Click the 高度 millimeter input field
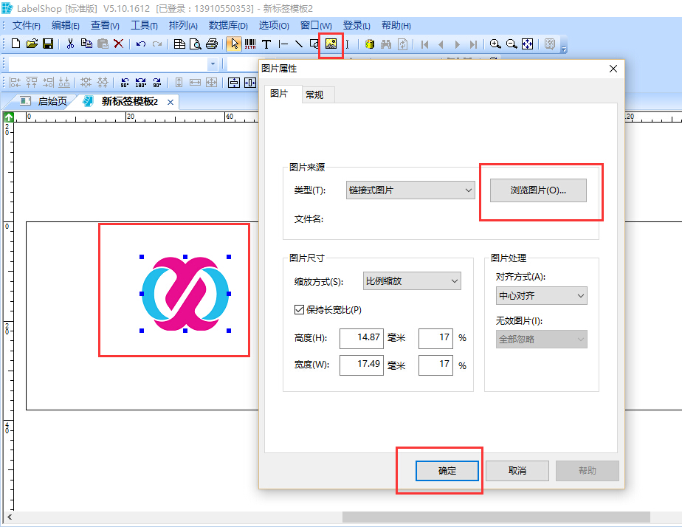682x527 pixels. [362, 338]
